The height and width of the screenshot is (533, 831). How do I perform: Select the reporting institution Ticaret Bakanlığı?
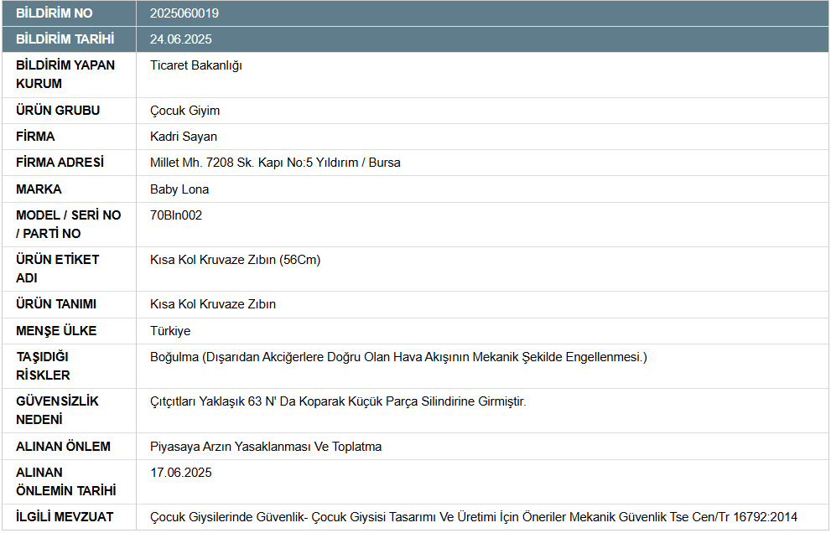pyautogui.click(x=195, y=65)
